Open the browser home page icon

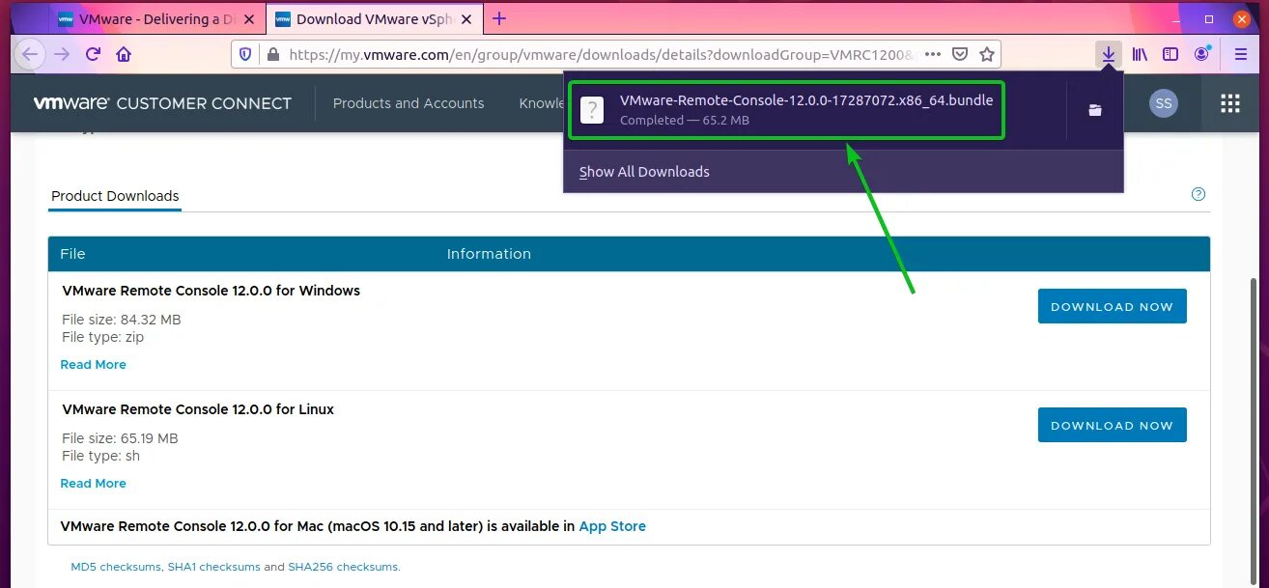coord(124,54)
